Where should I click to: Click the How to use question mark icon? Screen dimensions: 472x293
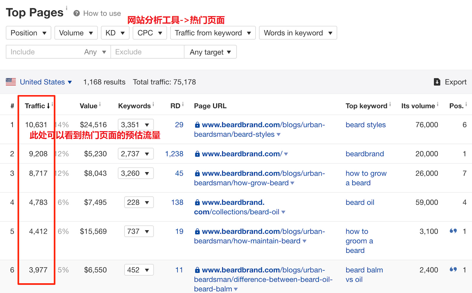(x=77, y=13)
